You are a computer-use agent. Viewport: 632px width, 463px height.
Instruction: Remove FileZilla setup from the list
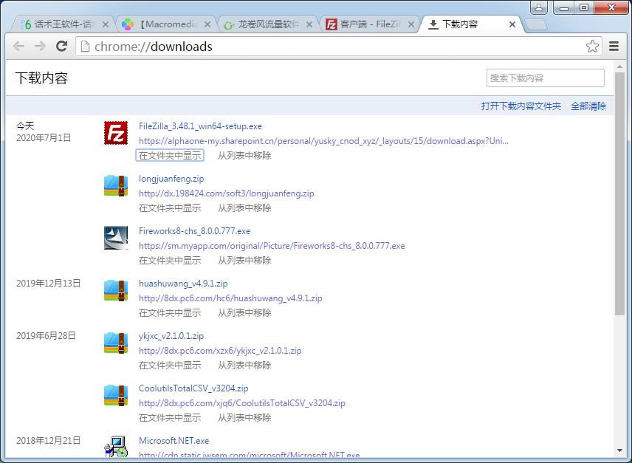244,156
